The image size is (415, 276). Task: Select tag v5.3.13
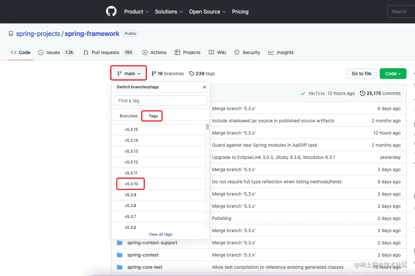pyautogui.click(x=158, y=151)
